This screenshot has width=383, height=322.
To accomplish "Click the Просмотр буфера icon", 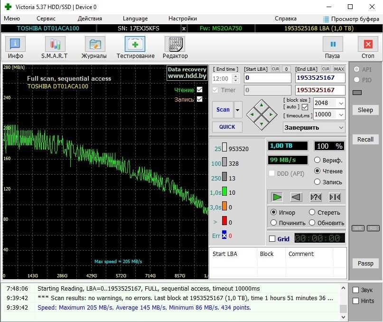I will 326,19.
